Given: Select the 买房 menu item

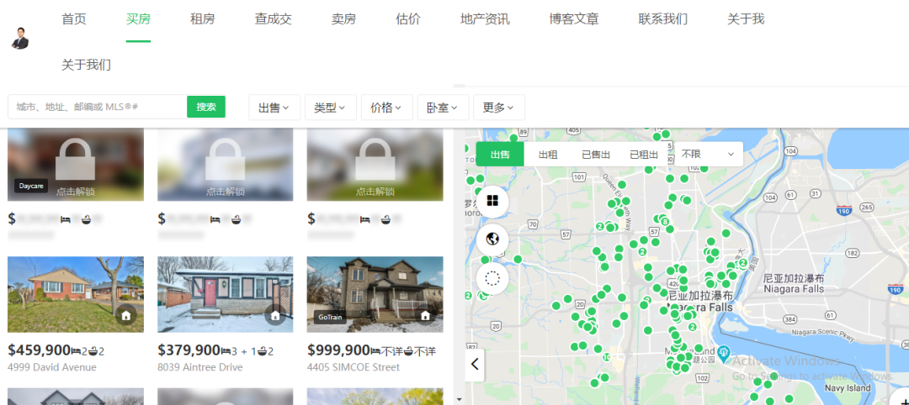Looking at the screenshot, I should point(138,19).
